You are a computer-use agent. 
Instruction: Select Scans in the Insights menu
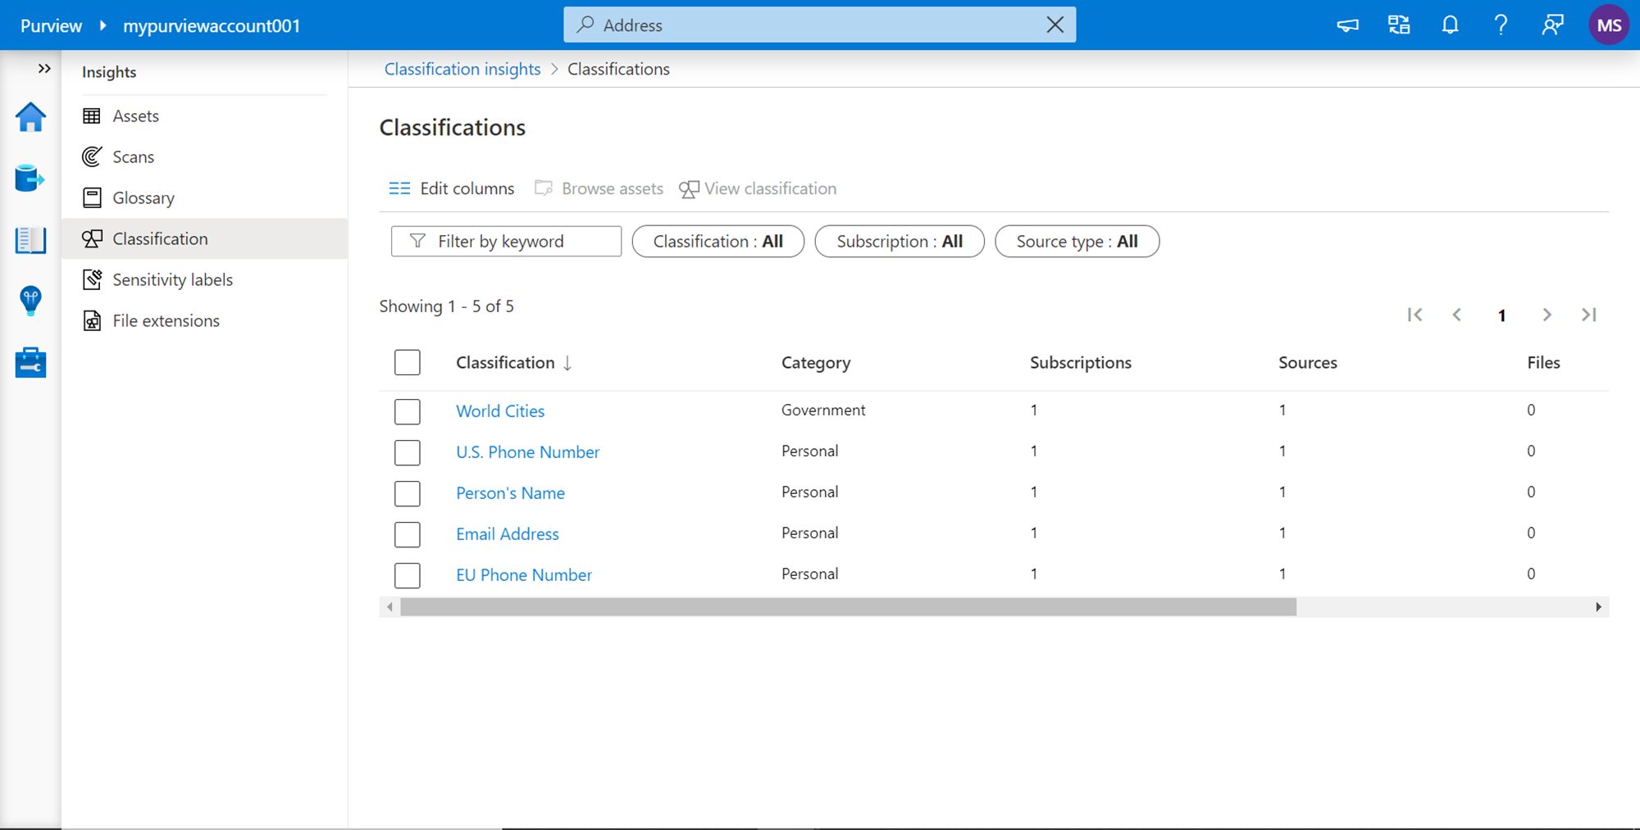click(133, 157)
